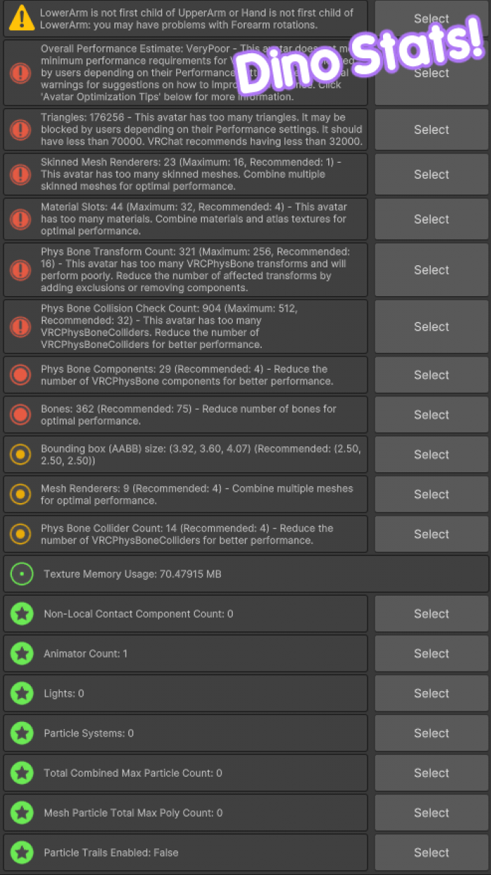The image size is (491, 875).
Task: Click the yellow icon beside Mesh Renderers
Action: coord(22,495)
